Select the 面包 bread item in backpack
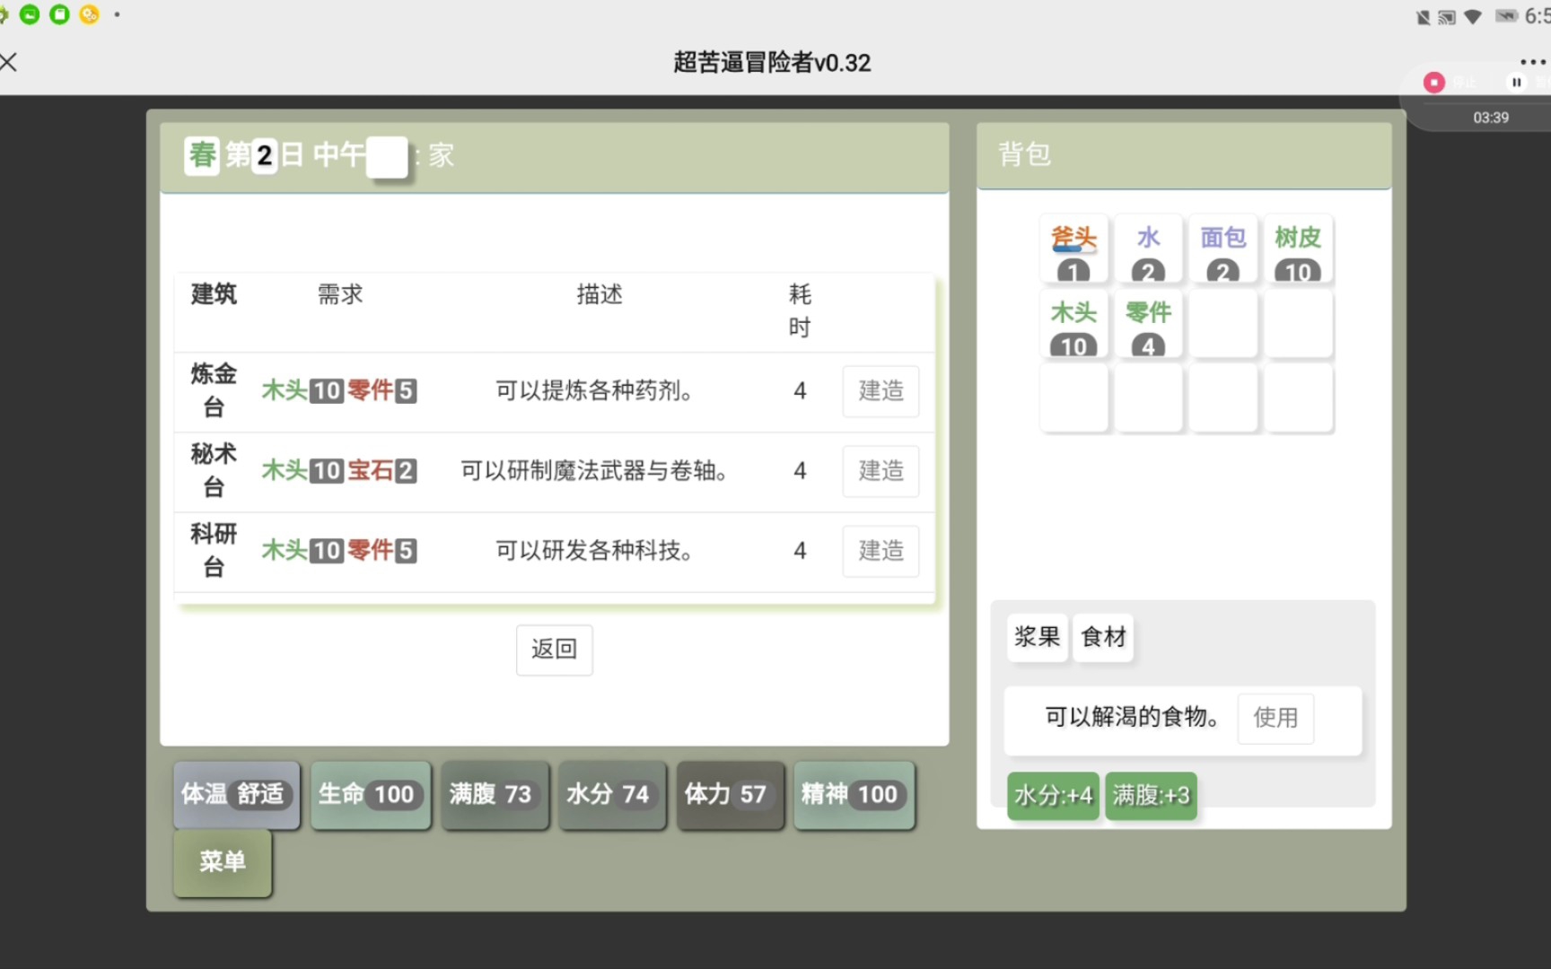 [x=1222, y=249]
